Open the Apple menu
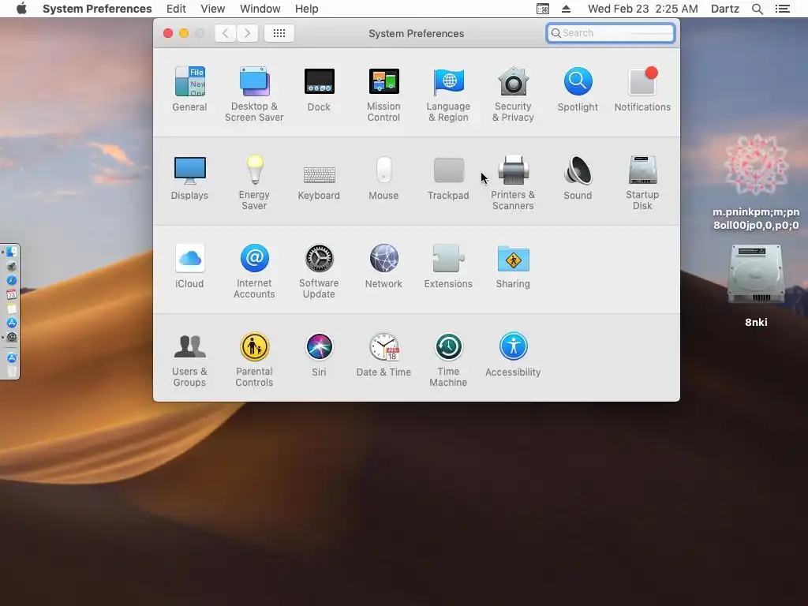The width and height of the screenshot is (808, 606). (x=21, y=9)
